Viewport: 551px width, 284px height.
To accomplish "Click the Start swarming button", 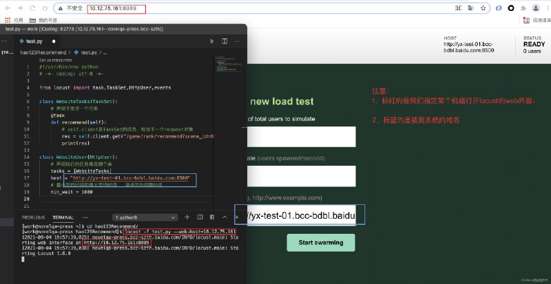I will 320,243.
